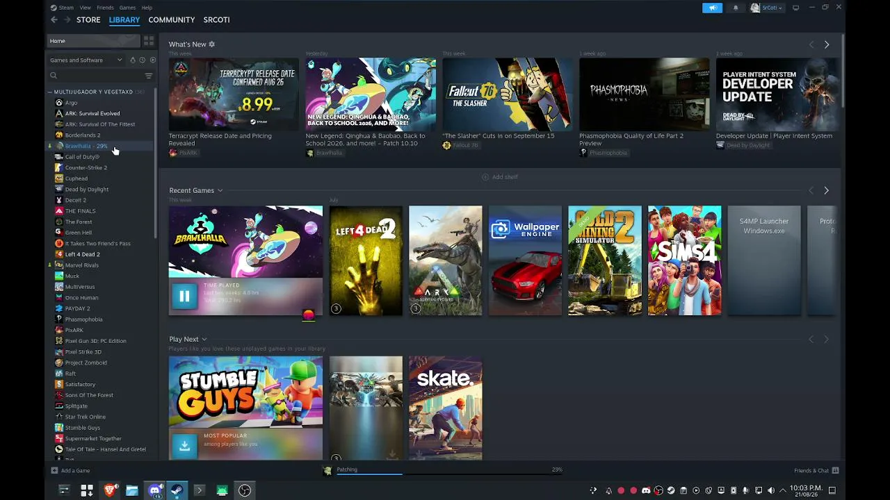Select Project Zomboid in the game list
890x500 pixels.
pyautogui.click(x=86, y=362)
